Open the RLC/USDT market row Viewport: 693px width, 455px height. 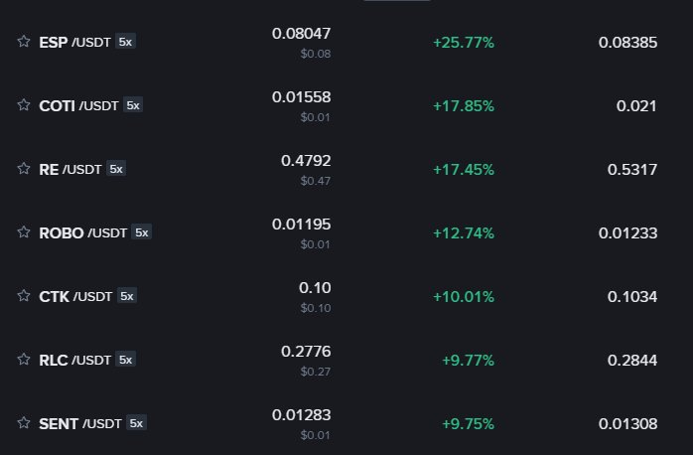click(346, 360)
